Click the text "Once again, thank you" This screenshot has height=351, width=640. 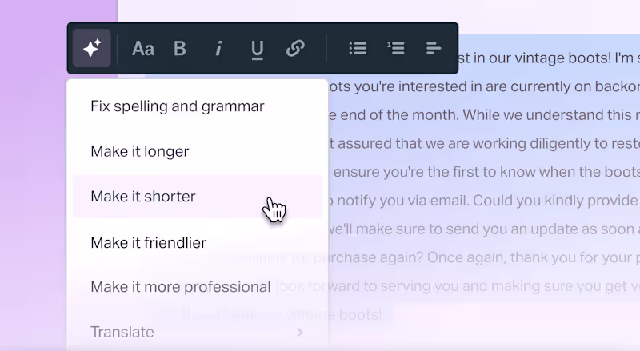tap(502, 258)
